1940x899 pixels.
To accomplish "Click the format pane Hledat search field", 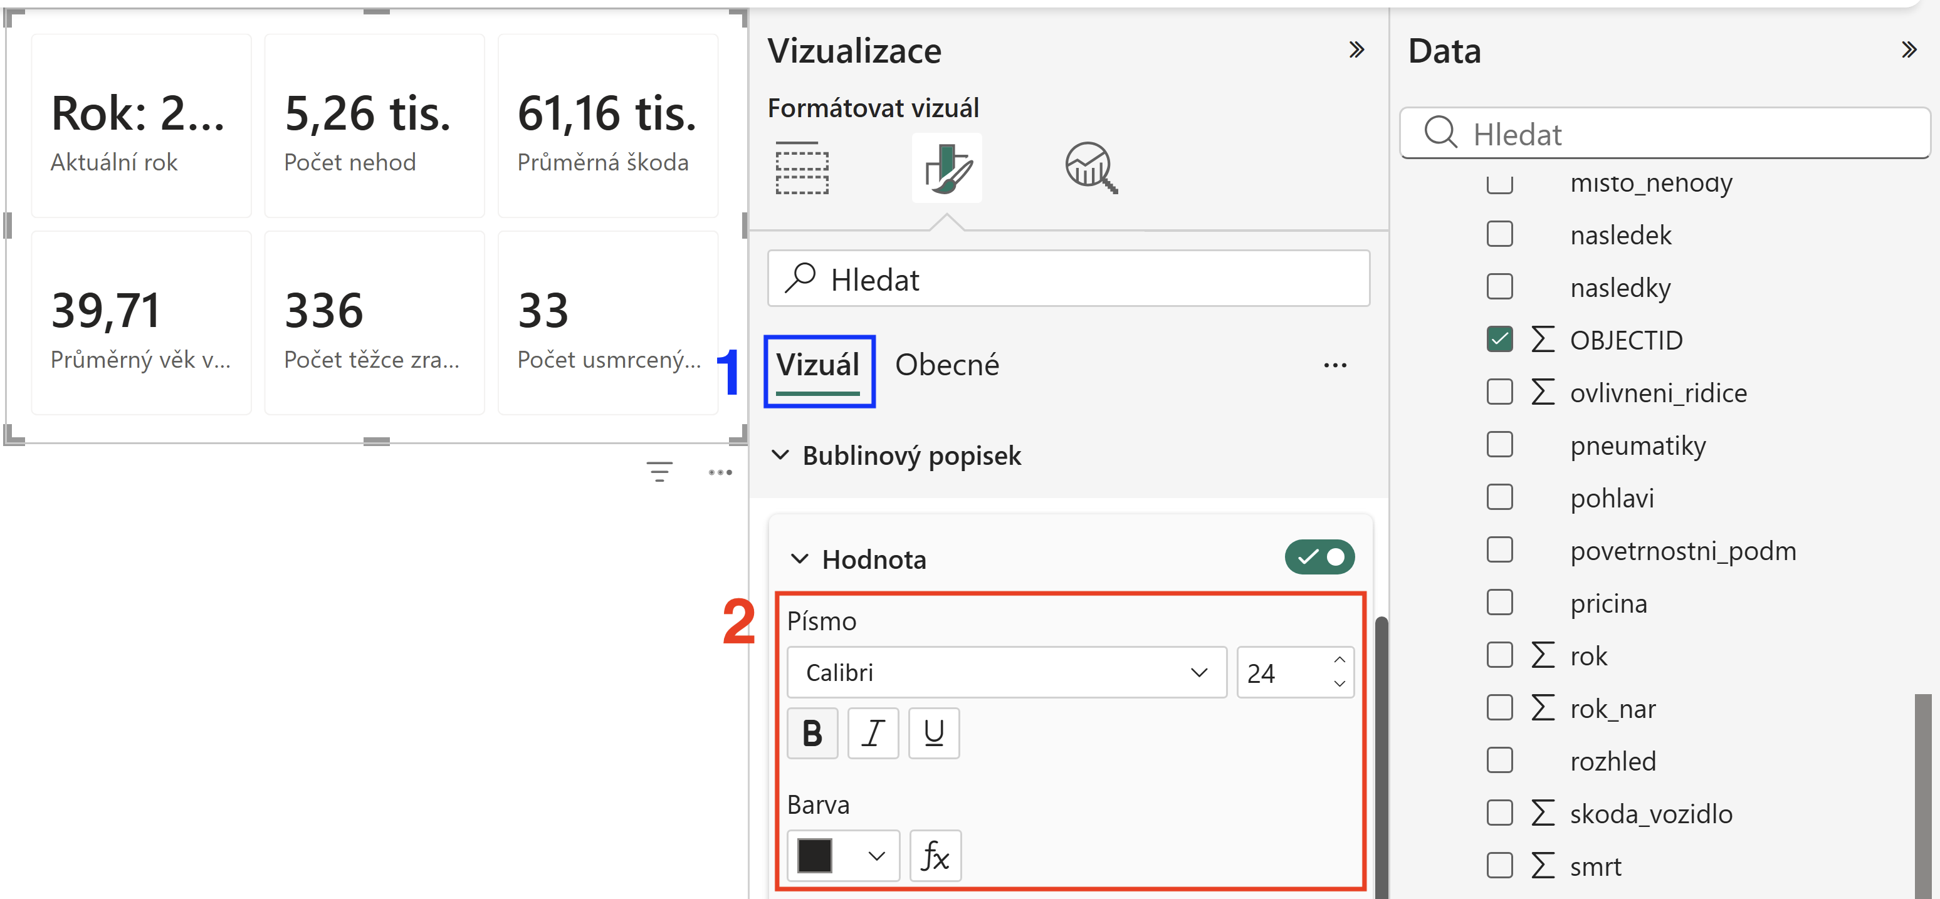I will pos(1068,278).
